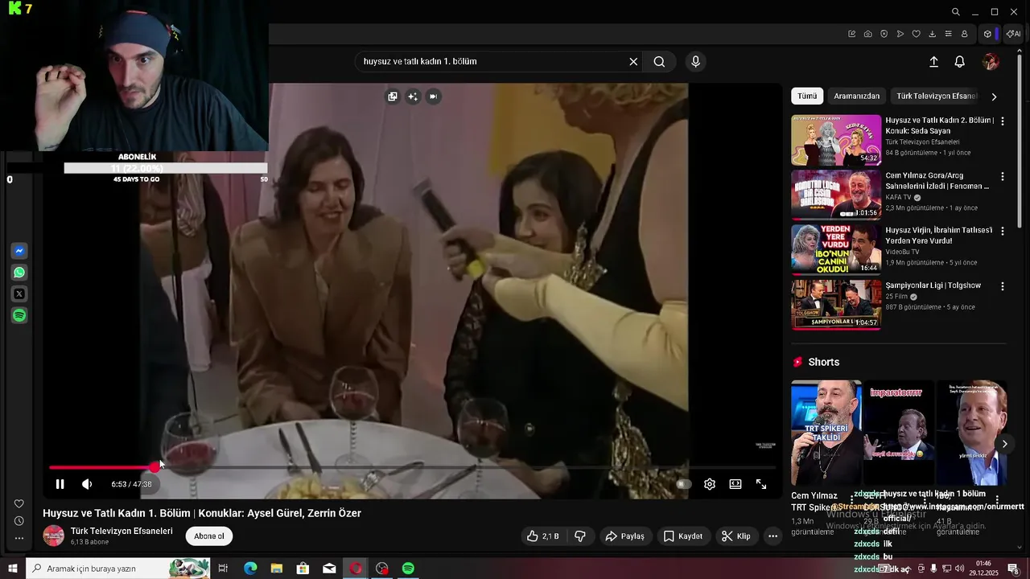Clear the search box with the X
Screen dimensions: 1030x579
point(633,61)
